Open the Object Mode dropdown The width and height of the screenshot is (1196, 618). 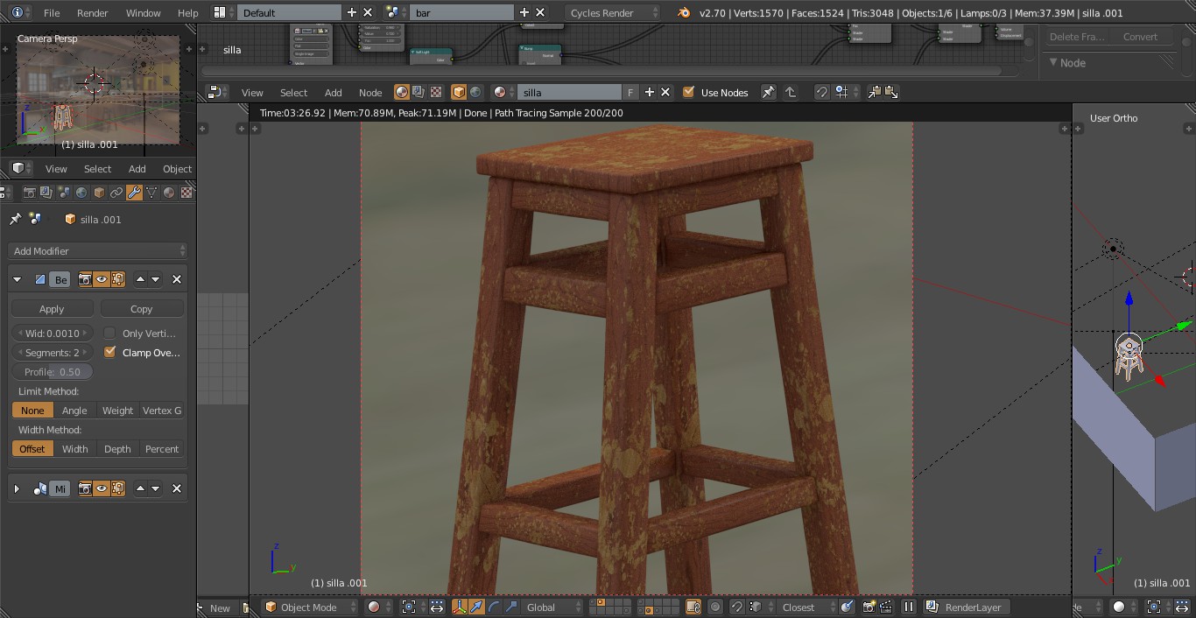pyautogui.click(x=311, y=607)
